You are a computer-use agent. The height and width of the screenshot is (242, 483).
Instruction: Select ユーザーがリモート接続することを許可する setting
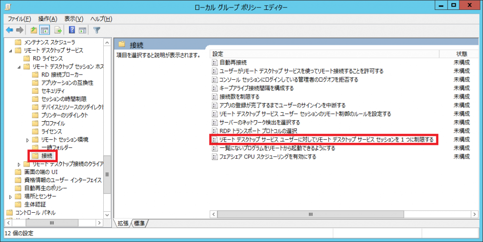click(x=301, y=71)
